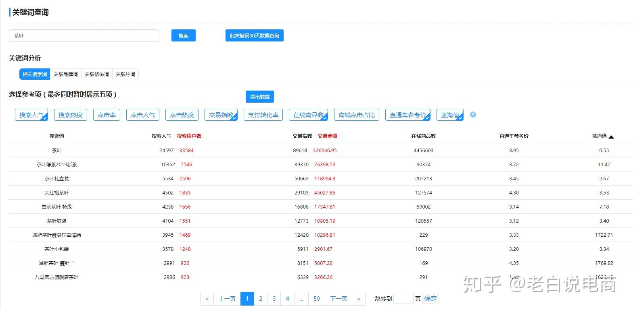Toggle the 蓝海值 reference option
This screenshot has width=633, height=310.
coord(450,115)
